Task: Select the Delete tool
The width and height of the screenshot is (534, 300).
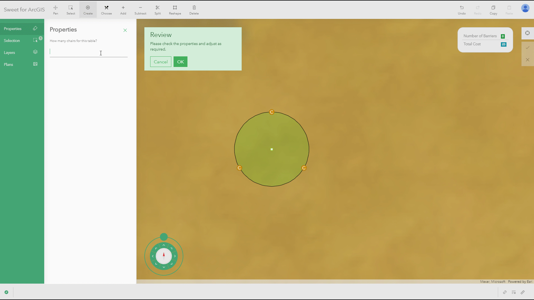Action: 194,9
